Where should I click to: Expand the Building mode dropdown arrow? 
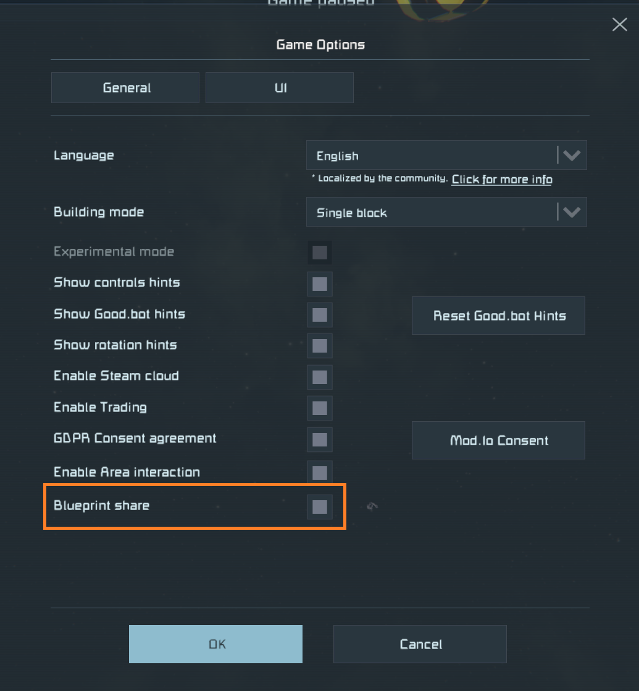[x=572, y=212]
